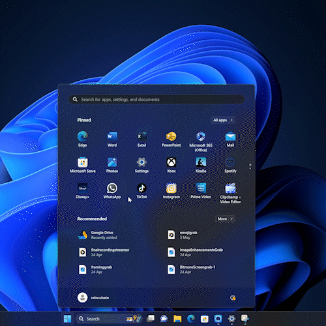Image resolution: width=326 pixels, height=326 pixels.
Task: Open the pinned Mail app
Action: (230, 139)
